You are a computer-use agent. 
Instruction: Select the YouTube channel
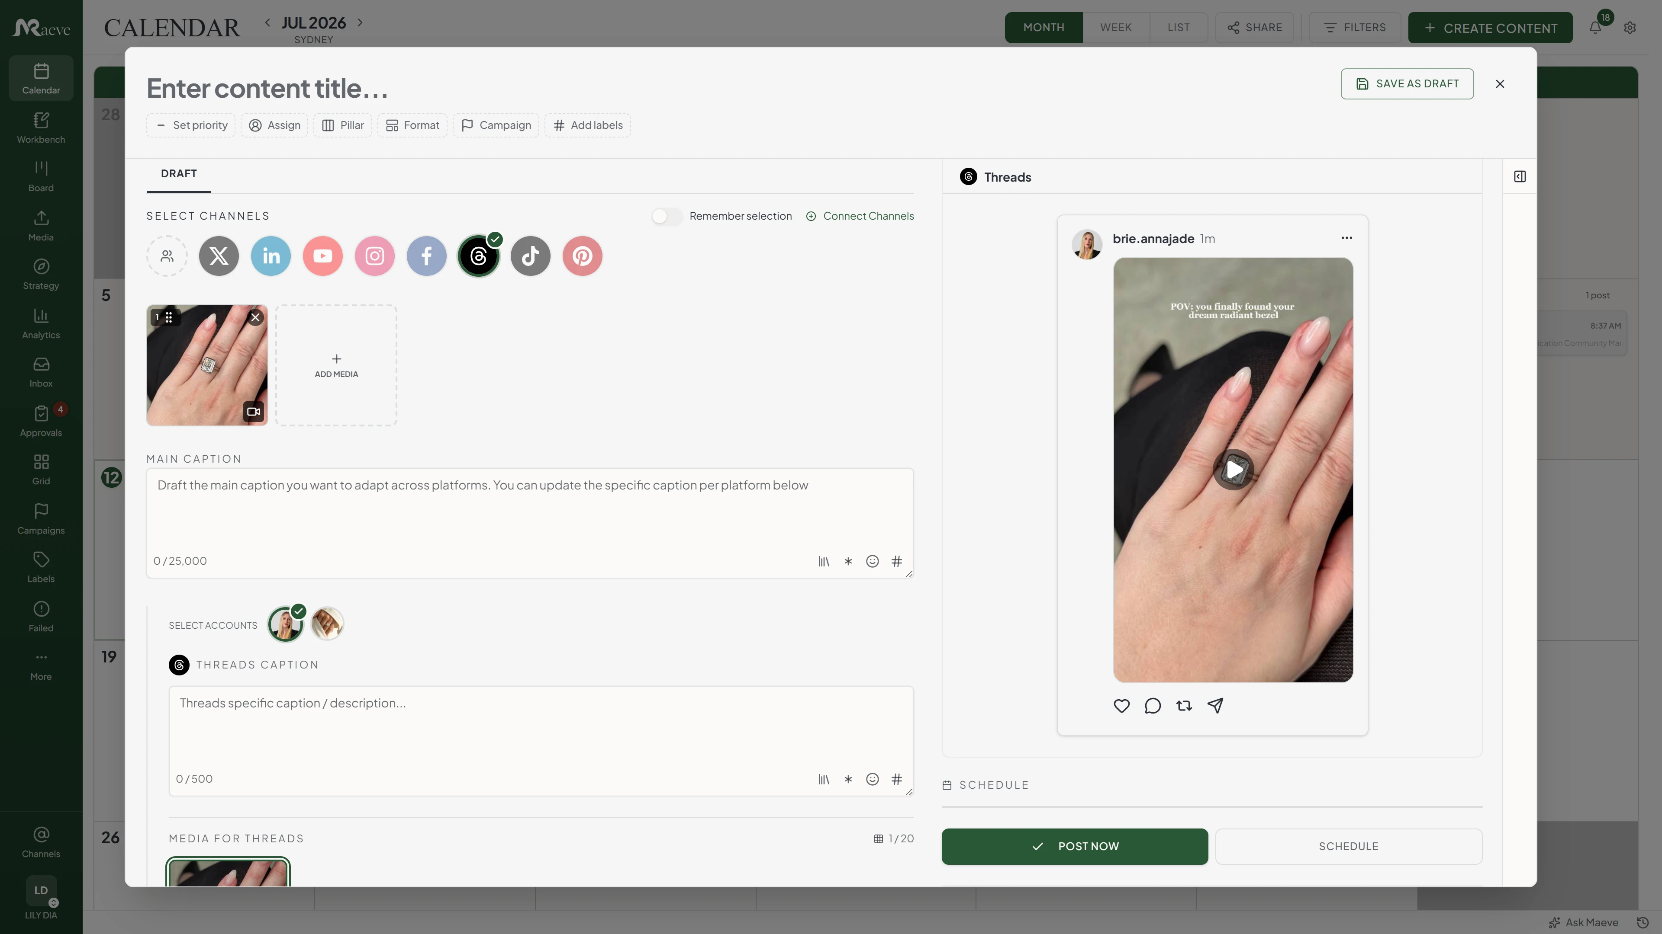coord(322,256)
